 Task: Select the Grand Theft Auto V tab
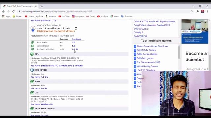20,6
